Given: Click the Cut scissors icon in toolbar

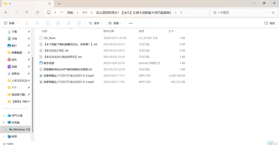Looking at the screenshot, I should pyautogui.click(x=27, y=23).
